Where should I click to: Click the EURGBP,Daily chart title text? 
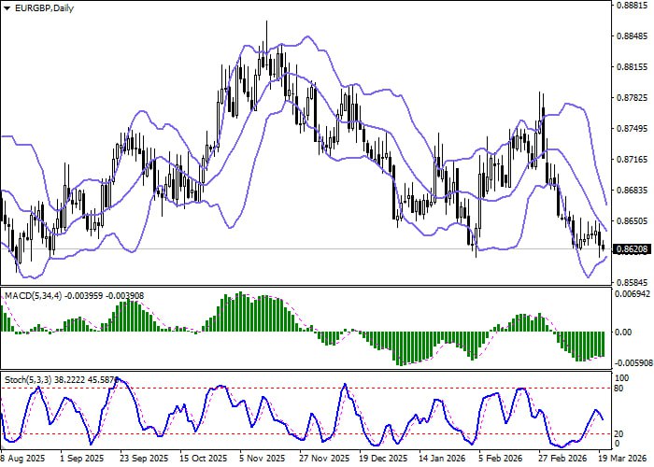[44, 7]
